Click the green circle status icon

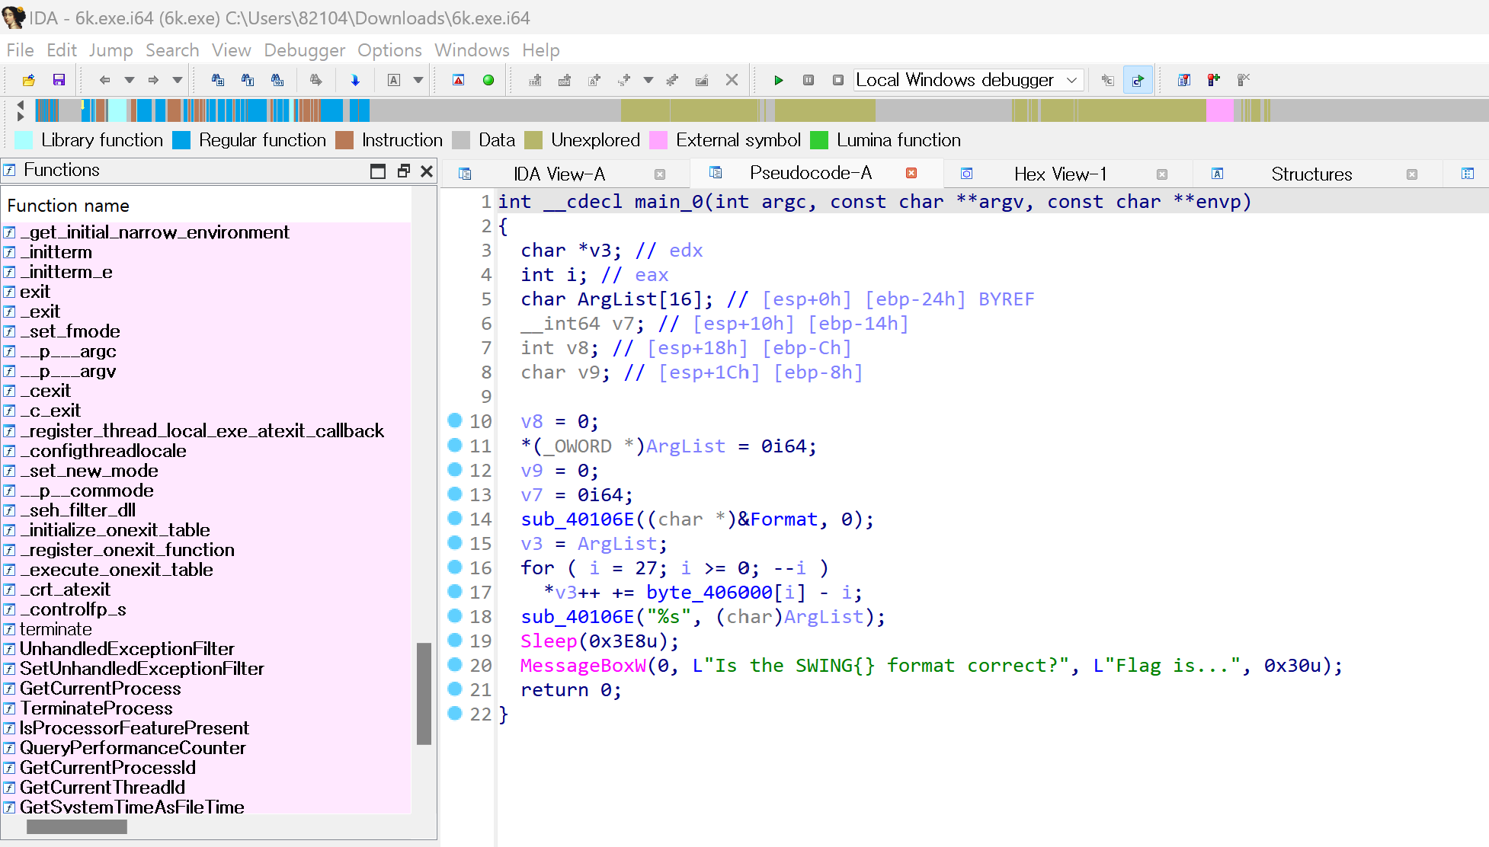click(x=488, y=80)
